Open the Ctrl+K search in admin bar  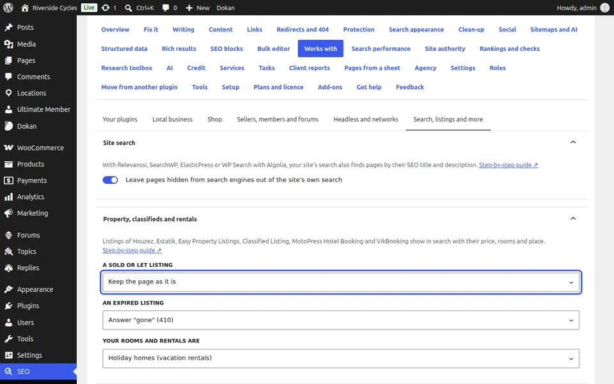coord(139,8)
